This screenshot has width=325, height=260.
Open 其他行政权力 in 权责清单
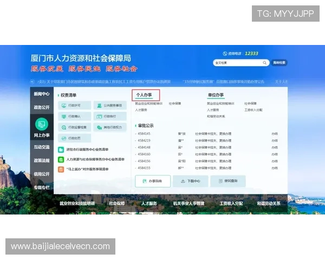pos(110,127)
